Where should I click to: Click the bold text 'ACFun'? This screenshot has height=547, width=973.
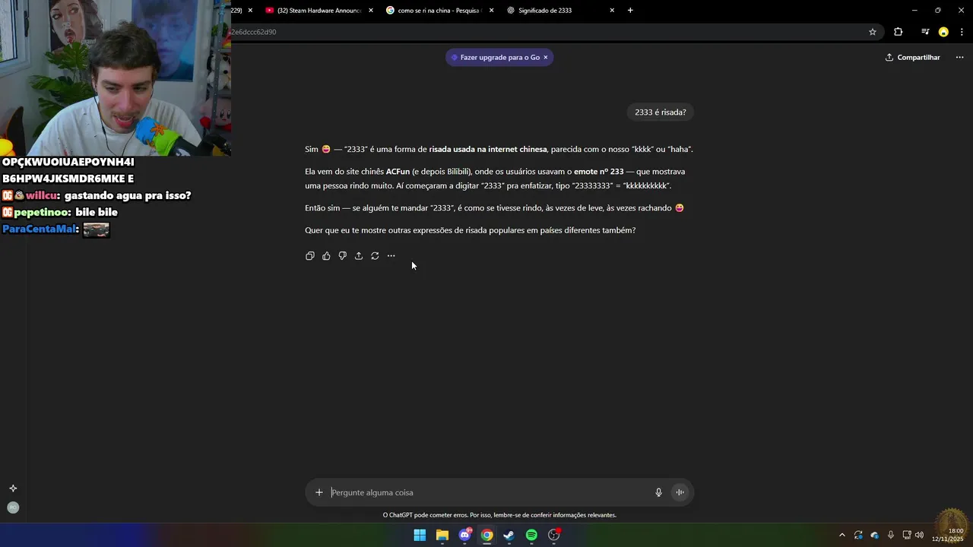(398, 172)
